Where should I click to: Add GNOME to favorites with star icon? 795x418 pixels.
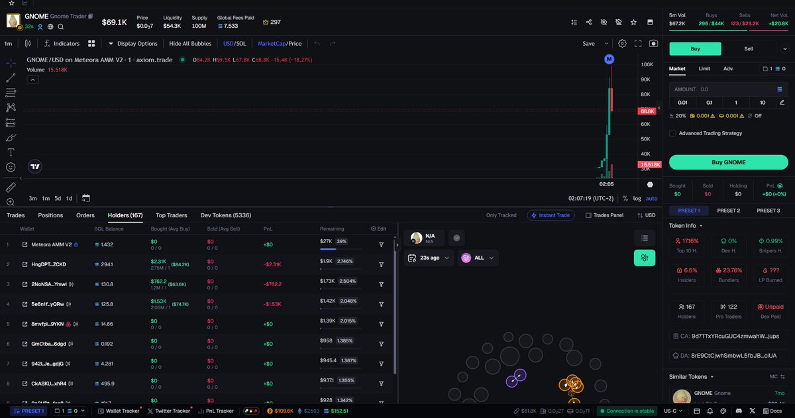pos(634,22)
